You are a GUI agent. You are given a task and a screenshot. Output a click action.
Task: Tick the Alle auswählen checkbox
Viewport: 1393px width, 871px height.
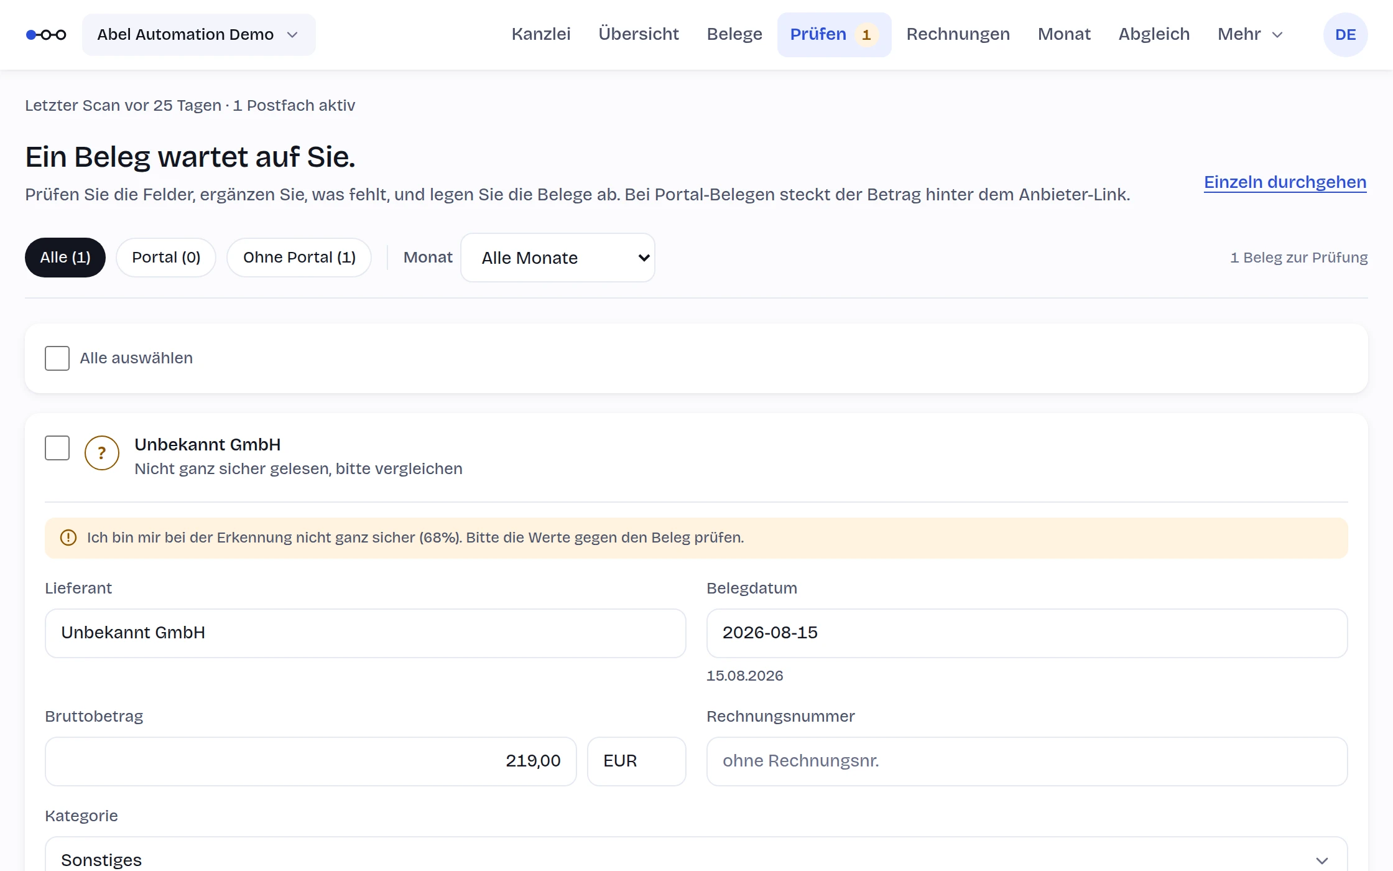57,358
